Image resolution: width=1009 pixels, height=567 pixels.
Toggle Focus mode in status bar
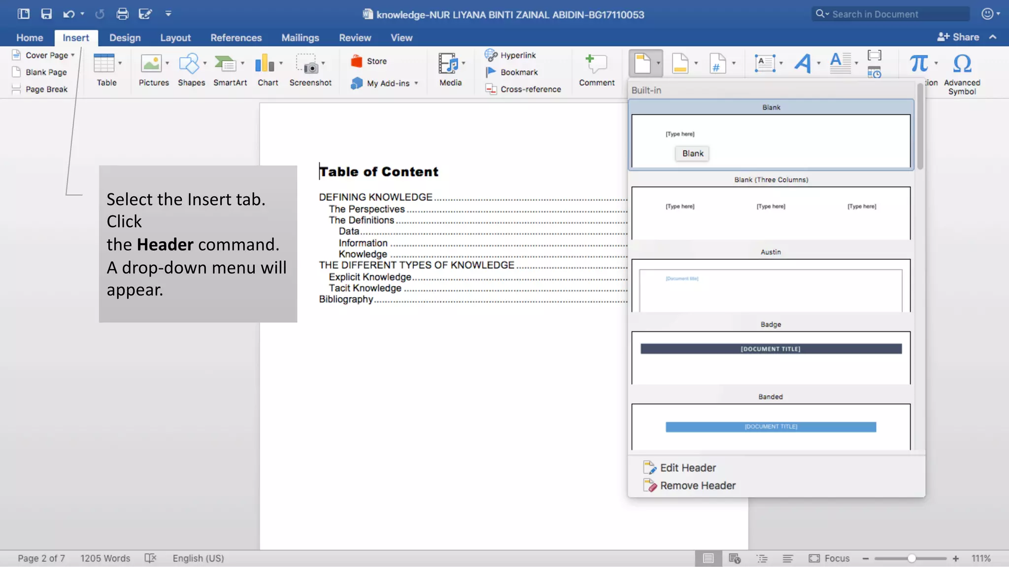click(x=829, y=558)
